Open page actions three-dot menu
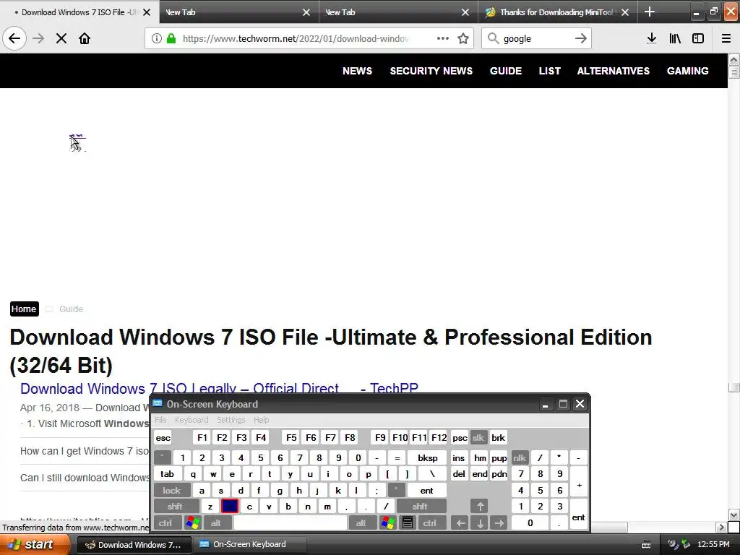 pos(443,38)
